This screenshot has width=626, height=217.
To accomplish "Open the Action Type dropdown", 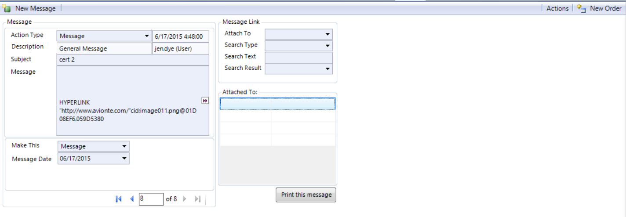I will pyautogui.click(x=146, y=36).
